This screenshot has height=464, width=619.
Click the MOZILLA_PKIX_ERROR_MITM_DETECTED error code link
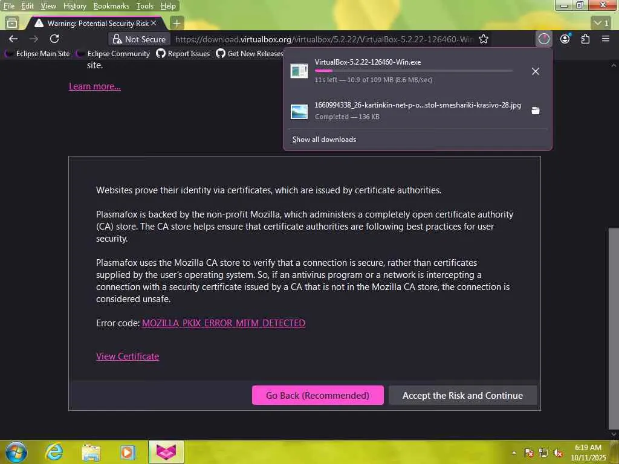(224, 323)
